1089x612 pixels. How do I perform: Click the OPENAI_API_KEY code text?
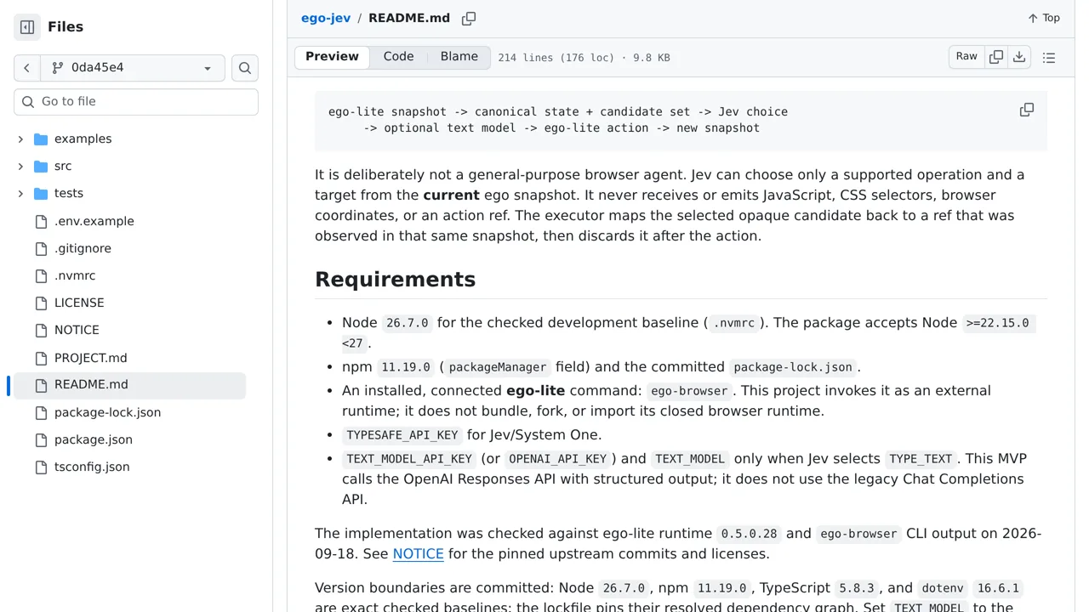click(557, 459)
